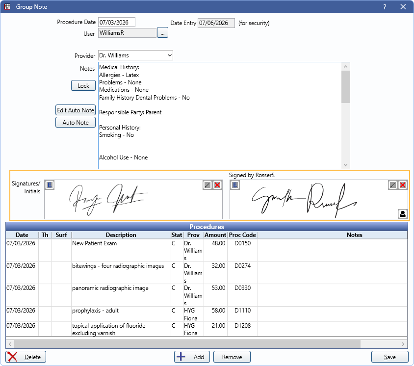This screenshot has width=414, height=366.
Task: Click the amount 21.00
Action: [219, 326]
